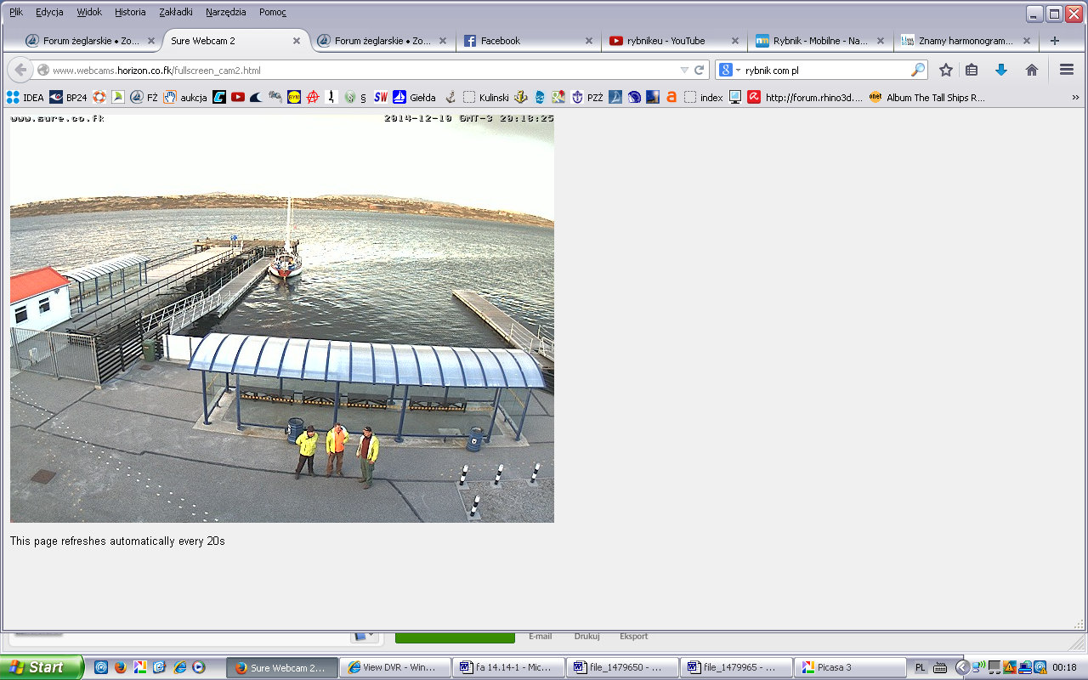Show more bookmarks overflow chevron
Viewport: 1088px width, 680px height.
(1075, 98)
